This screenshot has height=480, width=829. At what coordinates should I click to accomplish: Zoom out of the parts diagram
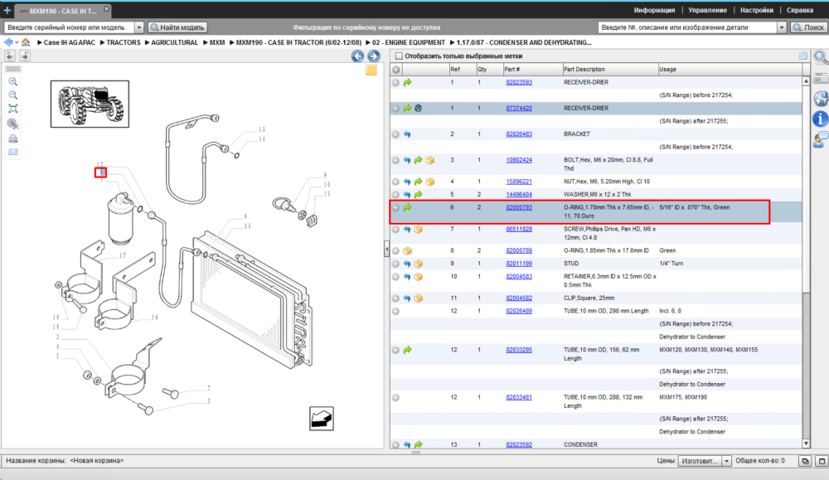coord(13,95)
